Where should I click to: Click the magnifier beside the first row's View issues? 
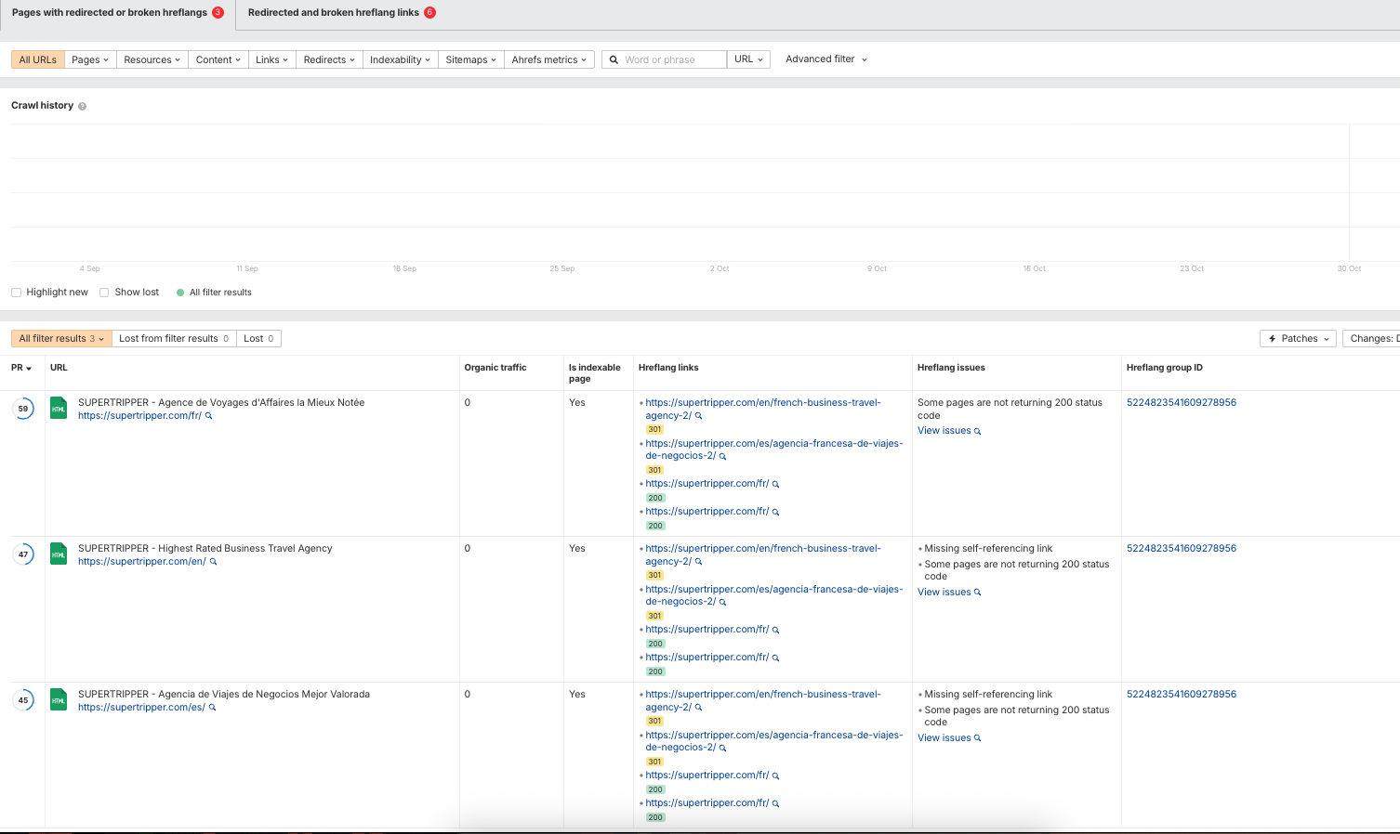point(977,431)
